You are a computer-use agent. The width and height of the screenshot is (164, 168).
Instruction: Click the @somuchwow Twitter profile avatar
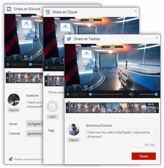74,129
